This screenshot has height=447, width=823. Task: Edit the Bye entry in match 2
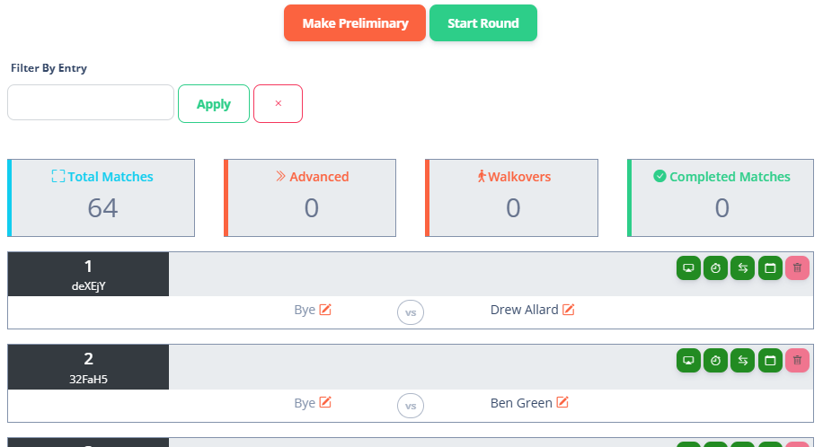(x=325, y=402)
